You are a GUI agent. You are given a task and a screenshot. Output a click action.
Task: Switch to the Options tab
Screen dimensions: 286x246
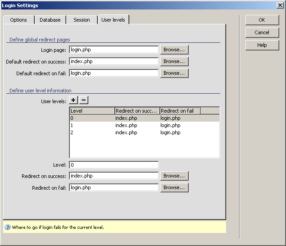18,20
